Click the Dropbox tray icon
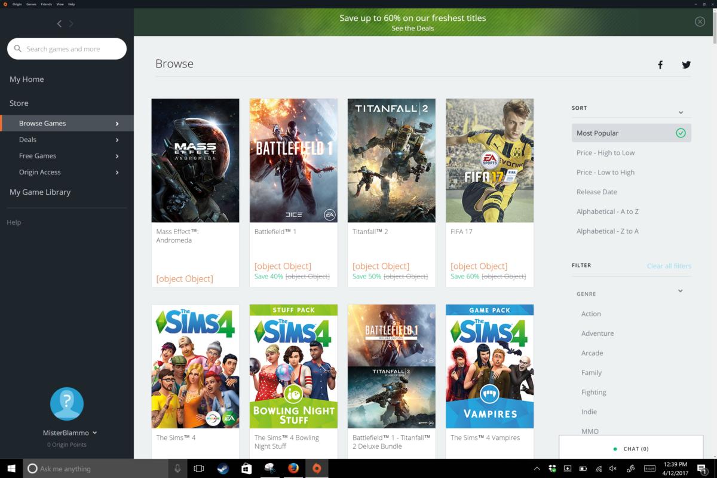 tap(552, 468)
